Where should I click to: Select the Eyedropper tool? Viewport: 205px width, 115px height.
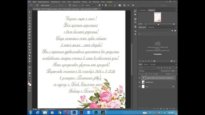click(29, 27)
